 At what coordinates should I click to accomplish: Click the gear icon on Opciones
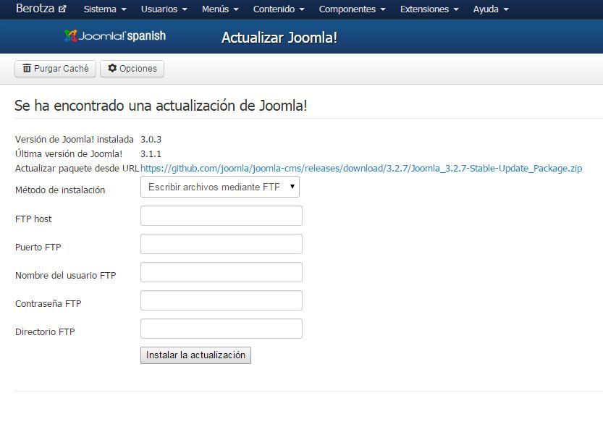click(x=112, y=68)
